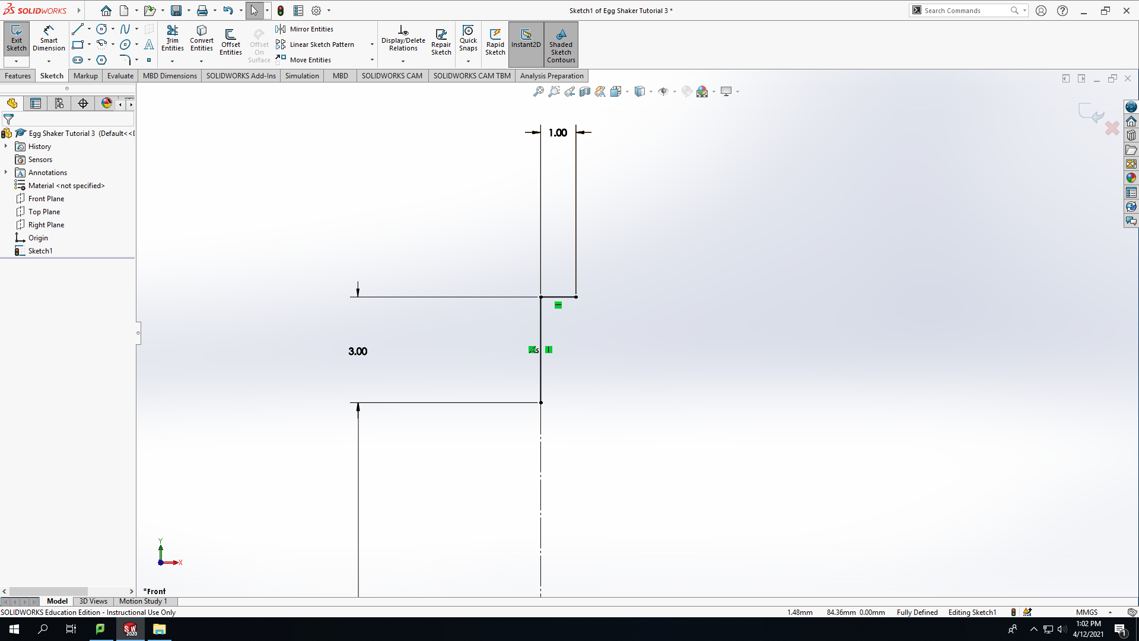Open Windows Start menu
1139x641 pixels.
[14, 629]
